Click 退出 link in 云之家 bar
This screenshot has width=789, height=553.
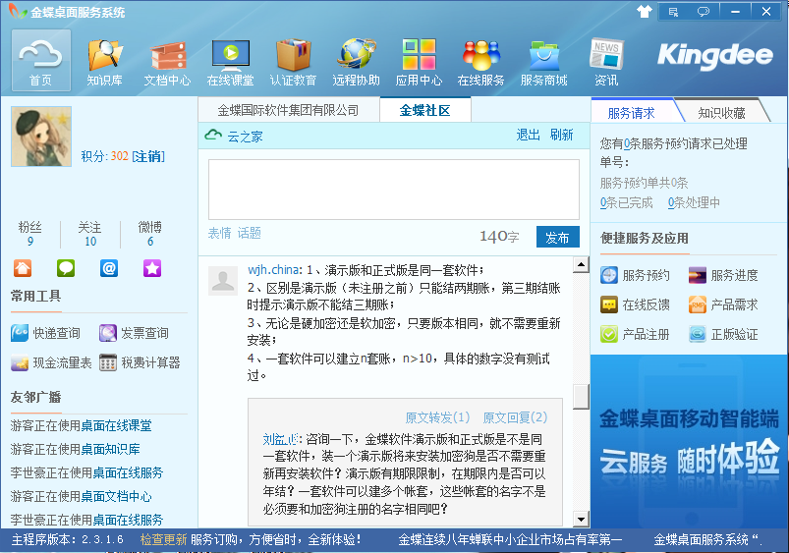click(528, 135)
